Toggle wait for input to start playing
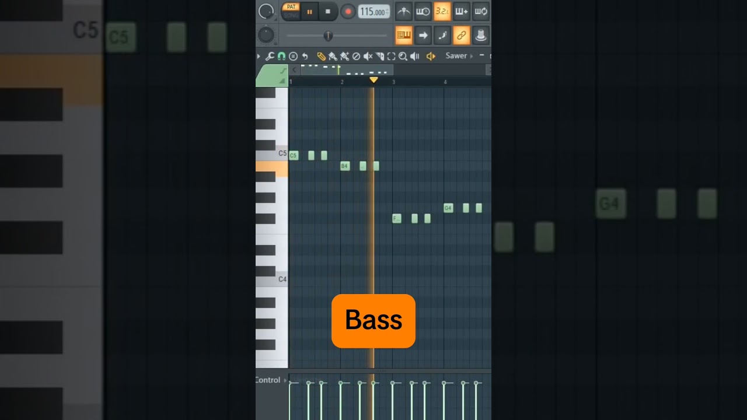Screen dimensions: 747x420 coord(423,11)
